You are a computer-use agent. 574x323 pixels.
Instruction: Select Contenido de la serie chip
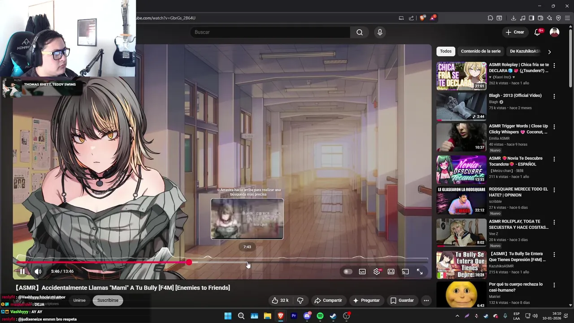(481, 51)
